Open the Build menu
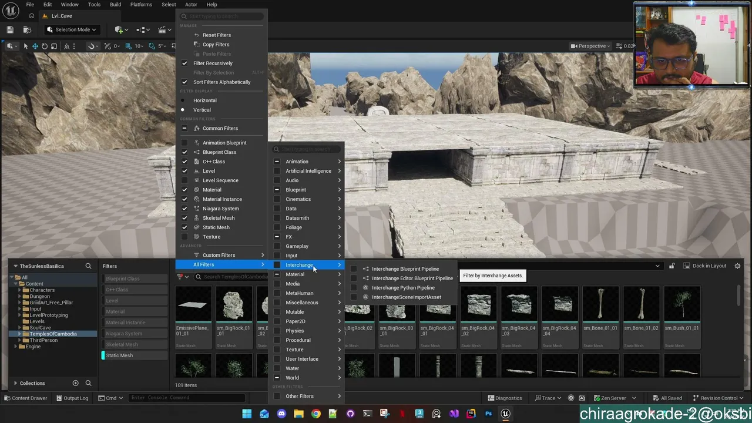This screenshot has width=752, height=423. coord(115,5)
